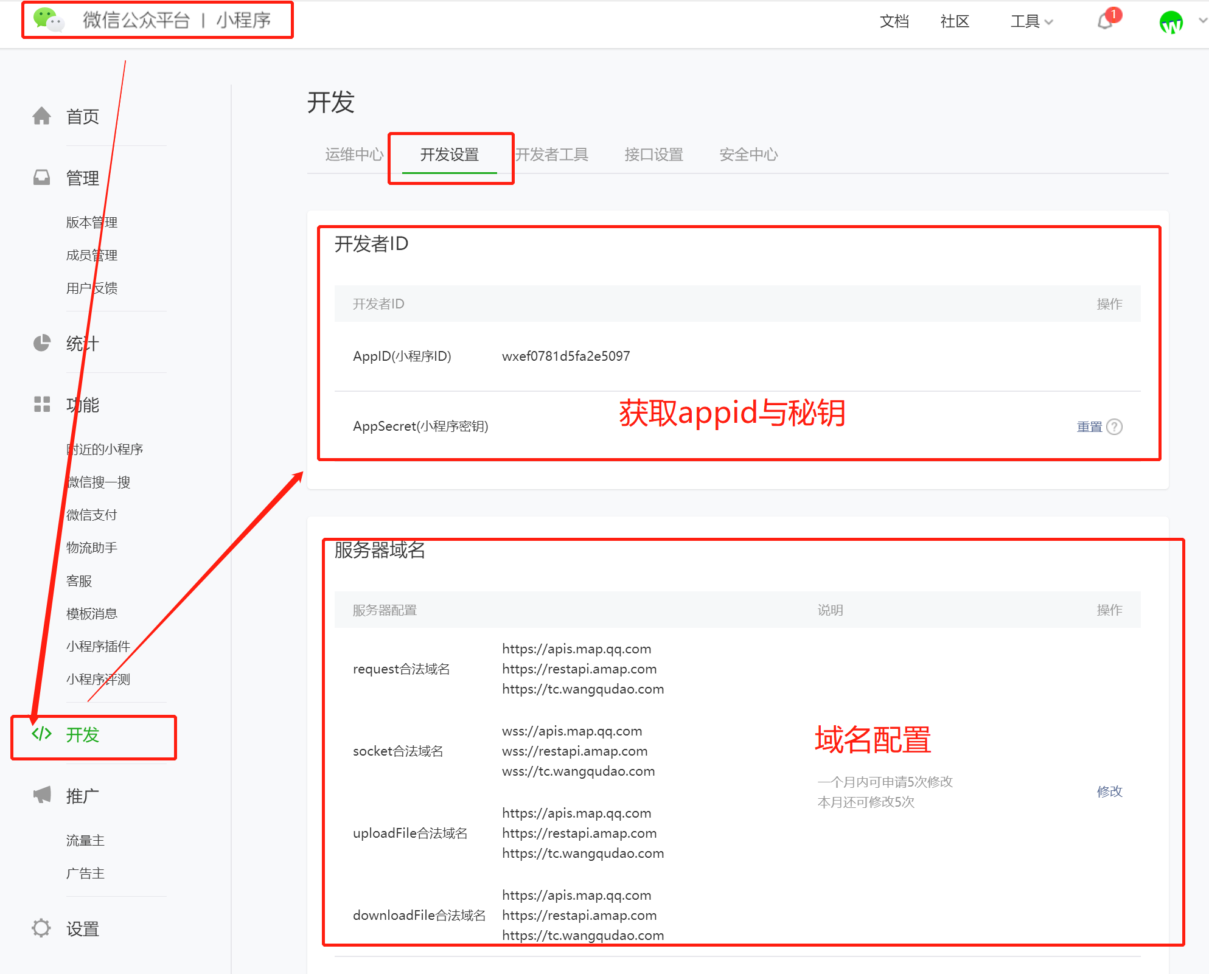Open 附近的小程序 in the sidebar
1209x974 pixels.
tap(105, 449)
